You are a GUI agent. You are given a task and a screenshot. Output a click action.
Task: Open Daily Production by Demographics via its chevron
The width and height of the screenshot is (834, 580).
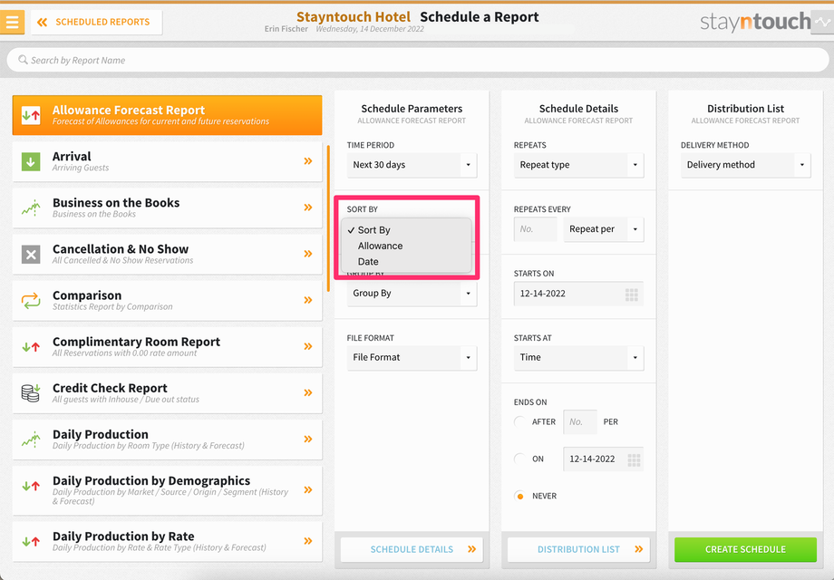coord(308,489)
